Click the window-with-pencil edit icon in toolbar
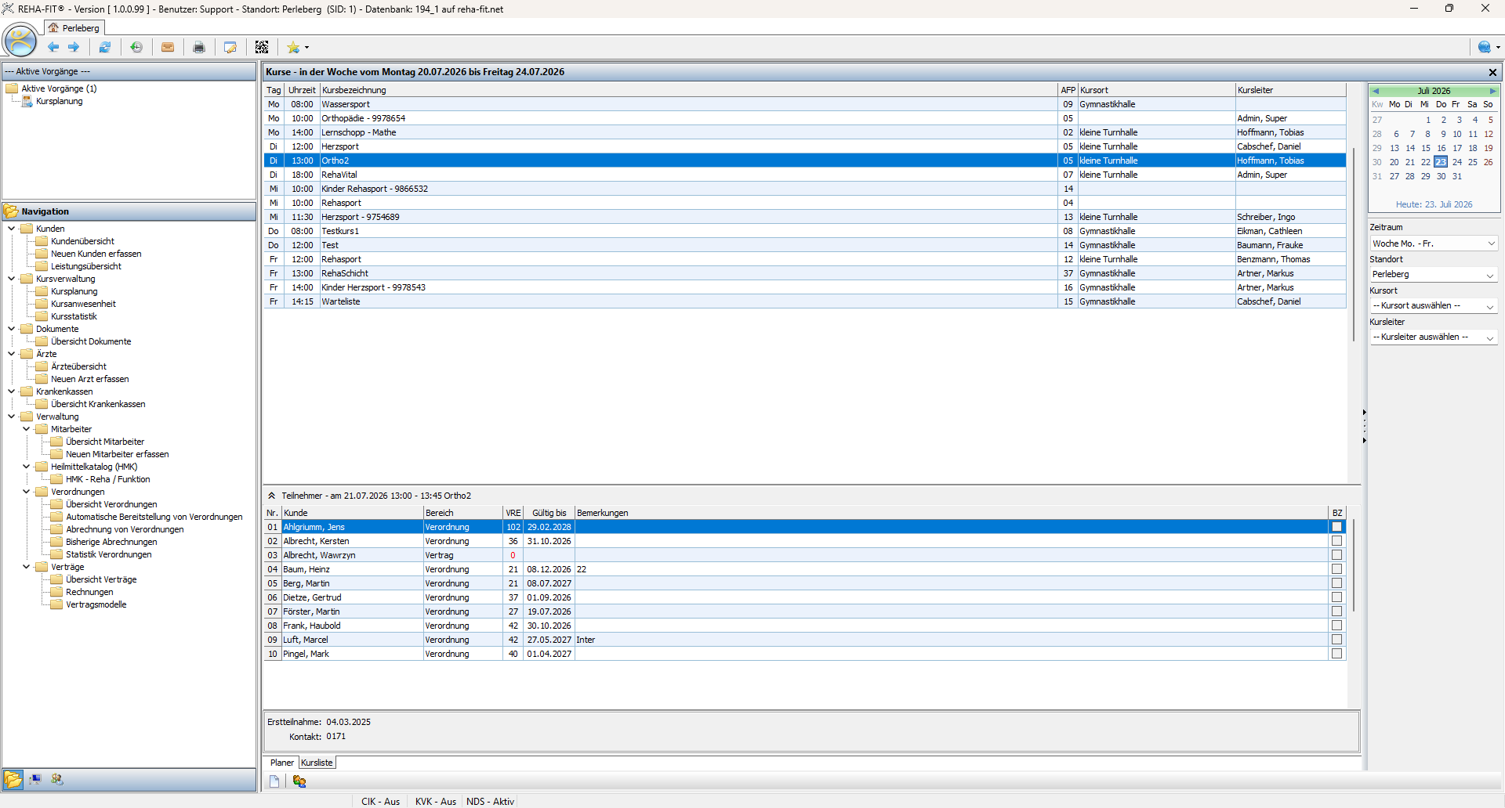 (230, 48)
